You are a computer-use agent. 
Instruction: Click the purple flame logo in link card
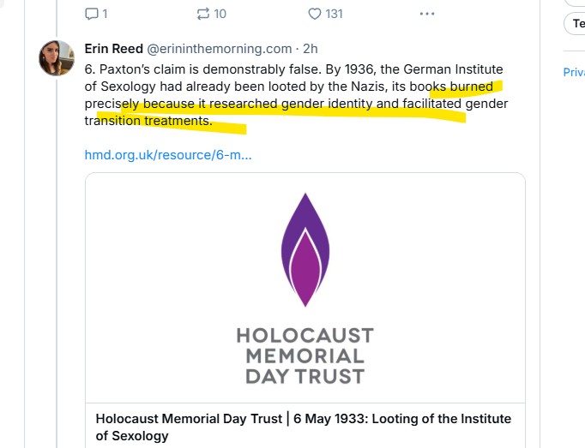(x=305, y=249)
